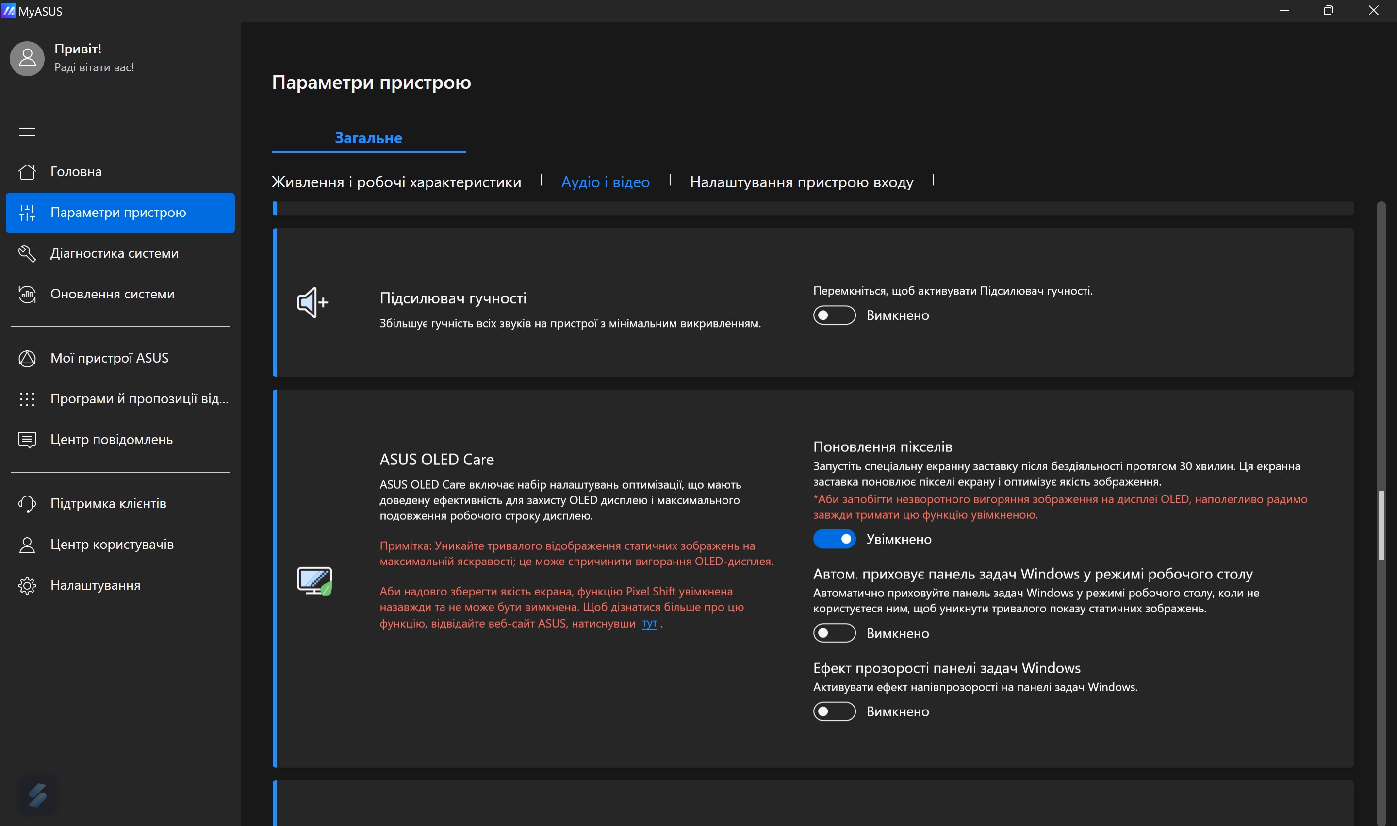The height and width of the screenshot is (826, 1397).
Task: Open Діагностика системи wrench icon
Action: coord(27,253)
